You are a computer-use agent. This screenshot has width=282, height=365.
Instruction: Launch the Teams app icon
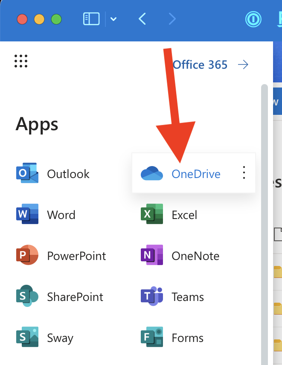click(x=152, y=296)
